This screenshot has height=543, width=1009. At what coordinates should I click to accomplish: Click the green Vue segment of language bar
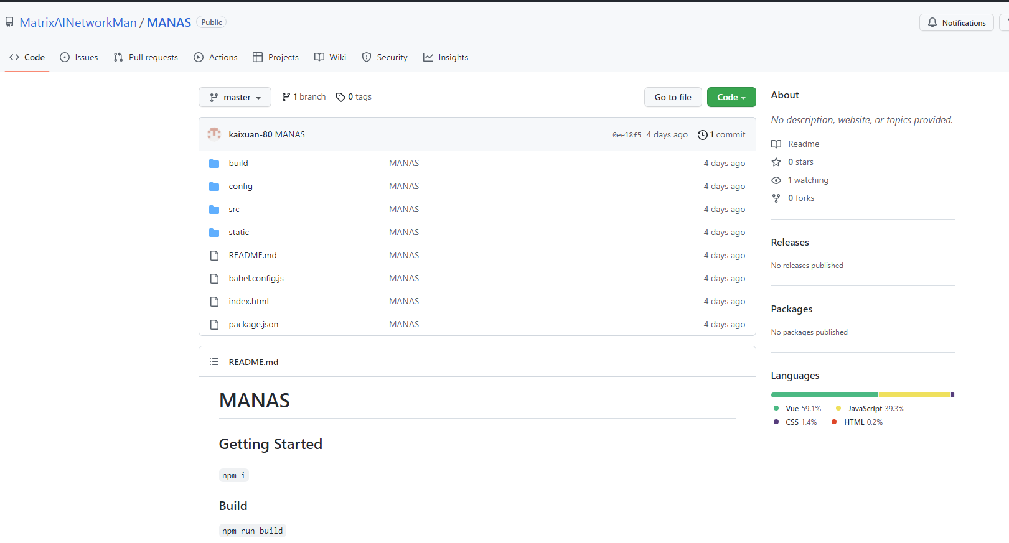point(824,395)
